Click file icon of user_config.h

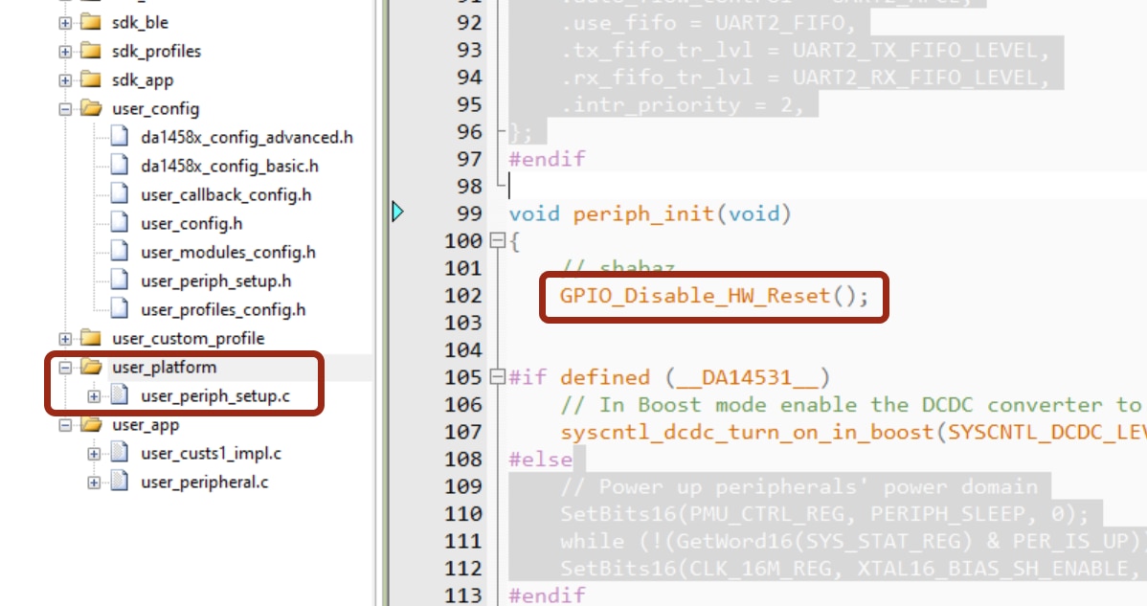click(x=120, y=222)
